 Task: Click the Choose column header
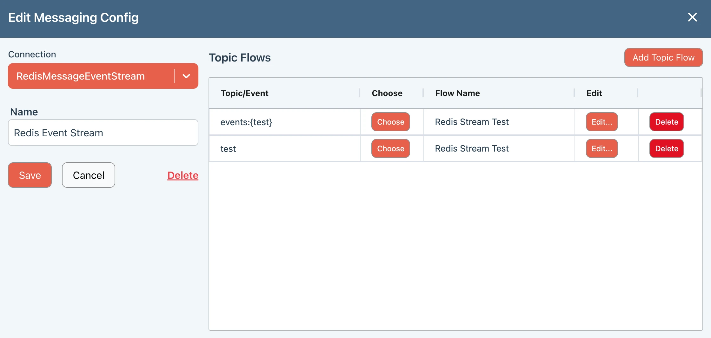pyautogui.click(x=387, y=93)
